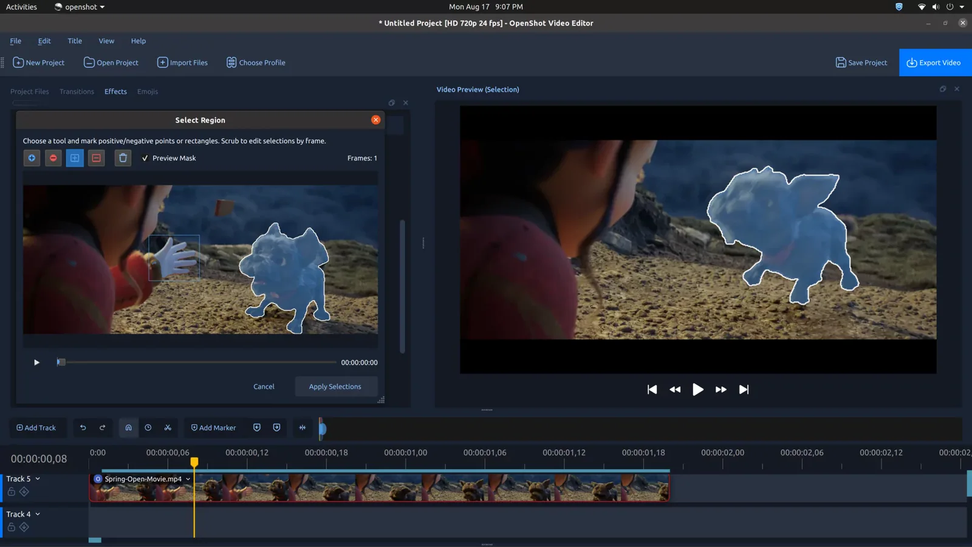The image size is (972, 547).
Task: Click the clock Mon Aug 17 9:07 PM
Action: pyautogui.click(x=486, y=7)
